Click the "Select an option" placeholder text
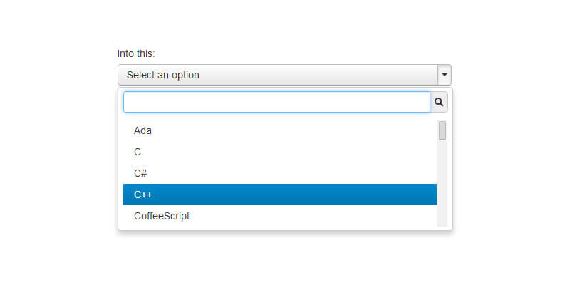Screen dimensions: 570x285 (163, 75)
